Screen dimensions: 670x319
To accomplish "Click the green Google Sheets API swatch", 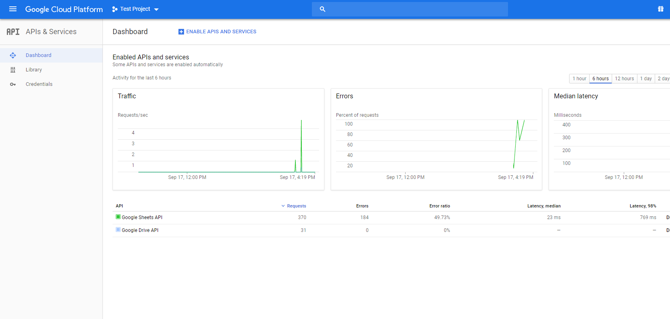I will coord(118,217).
